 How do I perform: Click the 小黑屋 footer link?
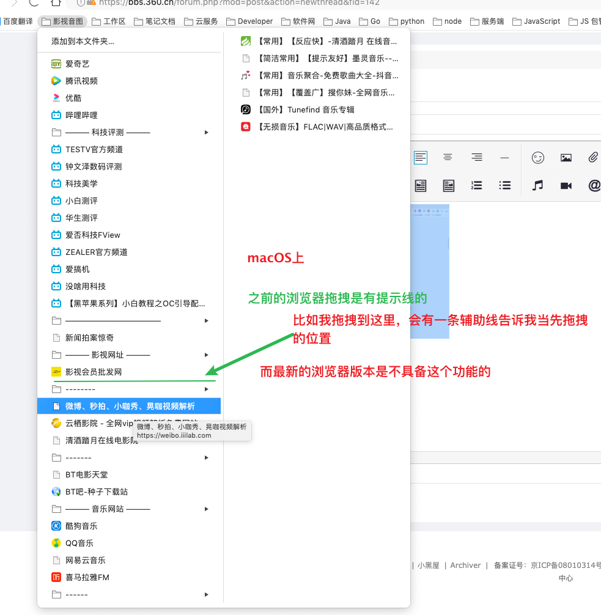pos(429,565)
